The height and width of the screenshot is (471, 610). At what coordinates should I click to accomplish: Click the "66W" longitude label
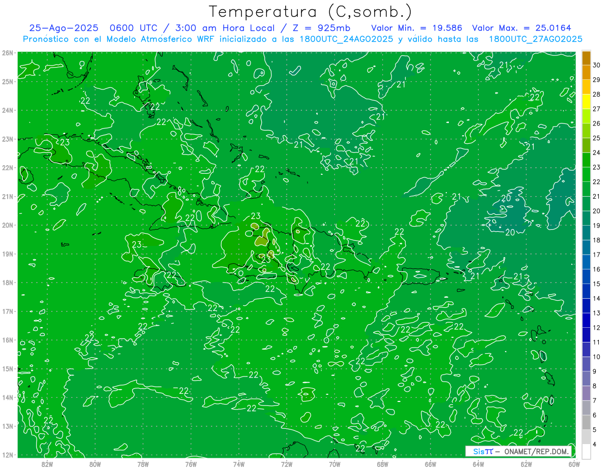pos(431,464)
